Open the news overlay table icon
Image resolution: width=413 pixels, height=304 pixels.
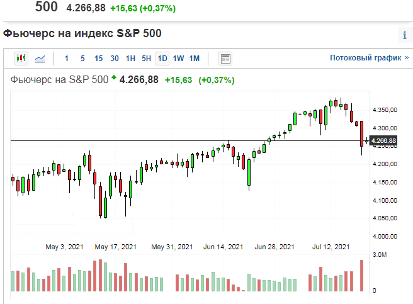[225, 59]
